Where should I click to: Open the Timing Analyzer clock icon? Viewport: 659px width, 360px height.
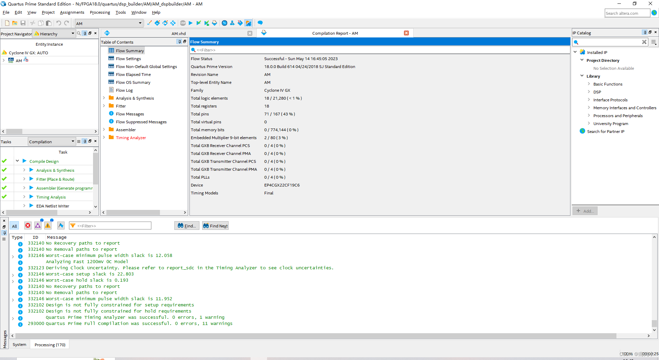tap(224, 23)
